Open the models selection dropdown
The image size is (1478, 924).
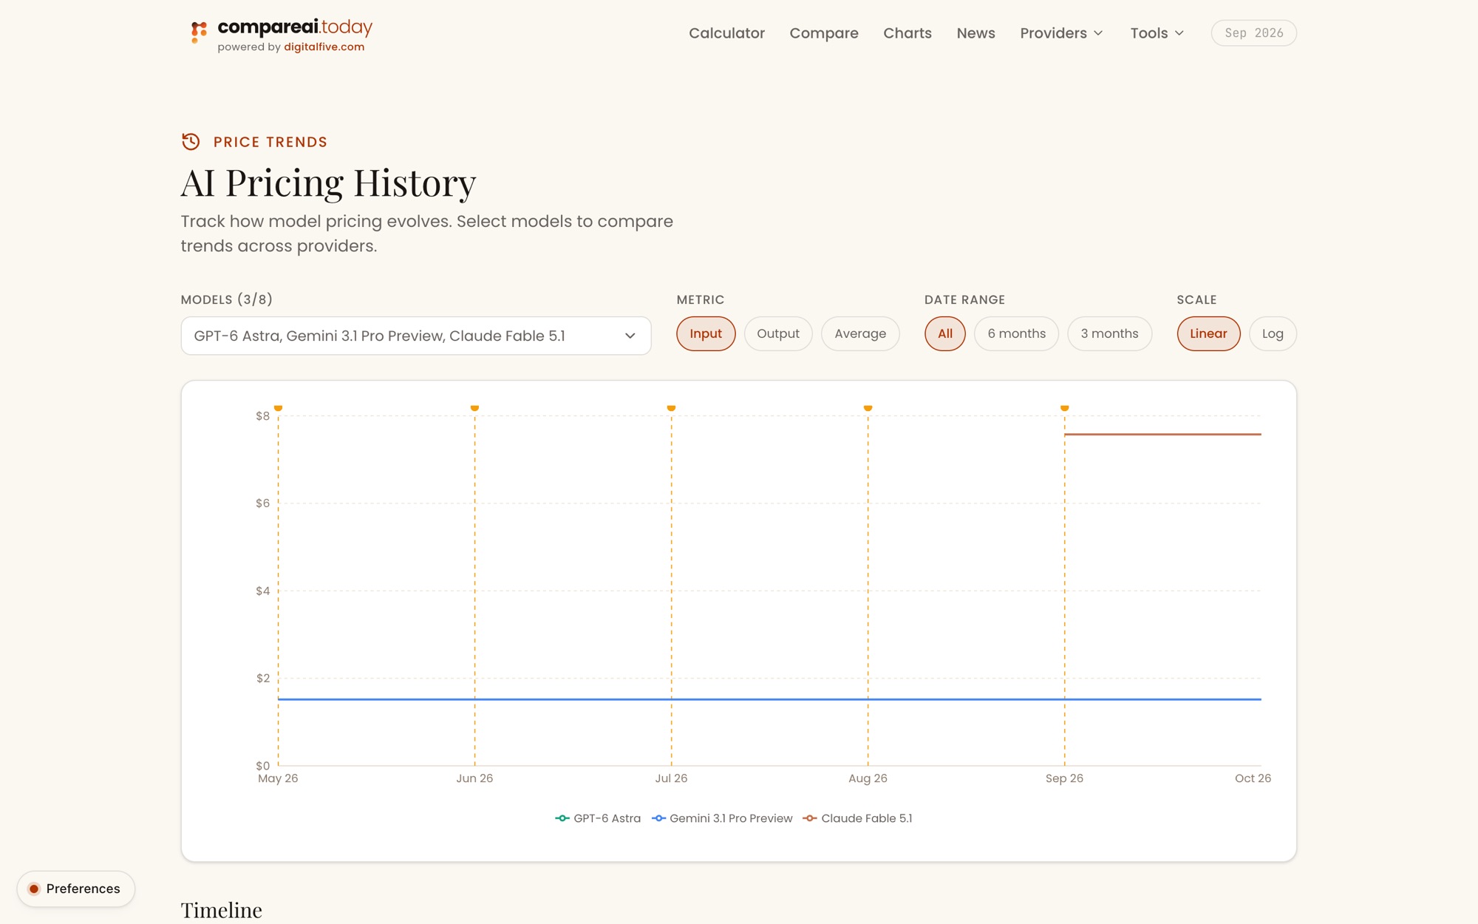tap(416, 336)
